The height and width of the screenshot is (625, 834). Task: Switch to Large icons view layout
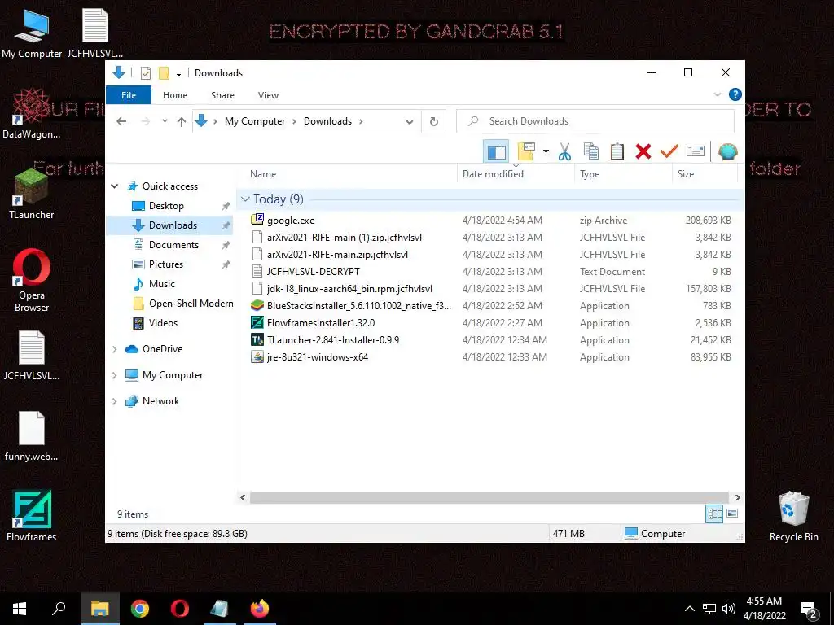(732, 514)
